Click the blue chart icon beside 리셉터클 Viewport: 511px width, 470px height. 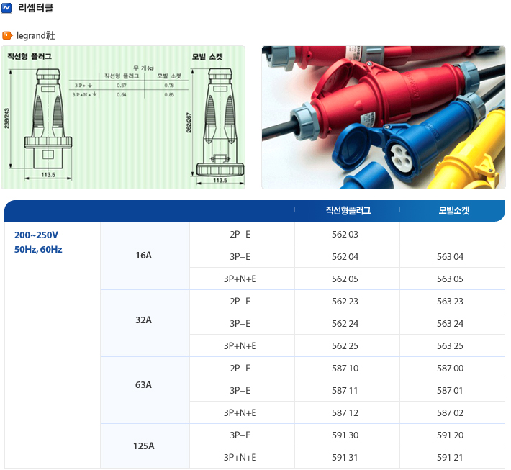[7, 9]
